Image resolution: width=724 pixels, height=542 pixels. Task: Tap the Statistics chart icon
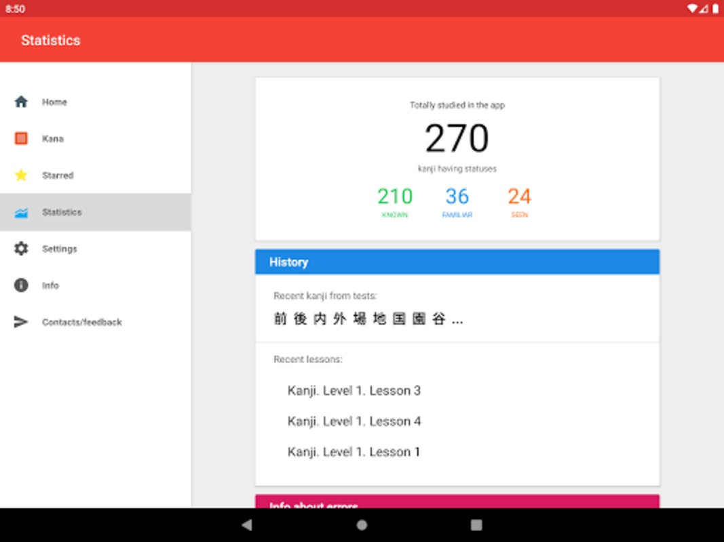[x=21, y=212]
